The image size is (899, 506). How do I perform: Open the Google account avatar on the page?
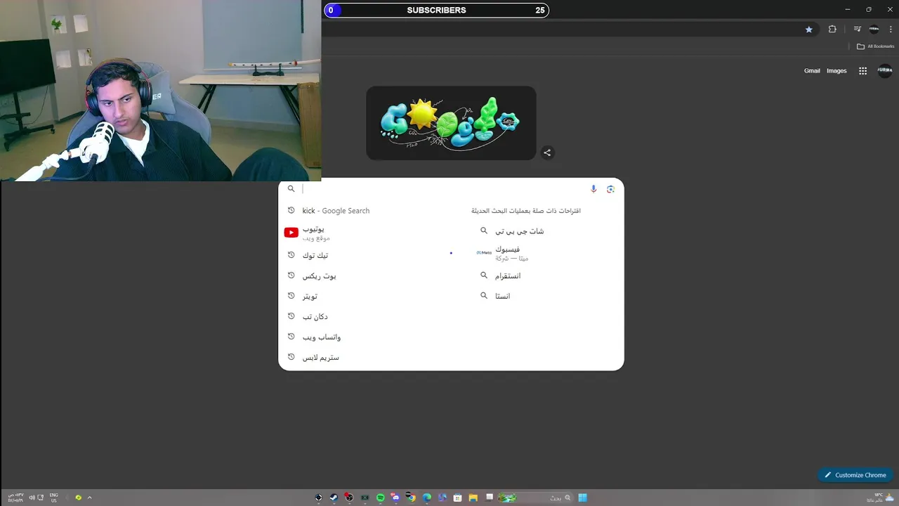click(885, 70)
